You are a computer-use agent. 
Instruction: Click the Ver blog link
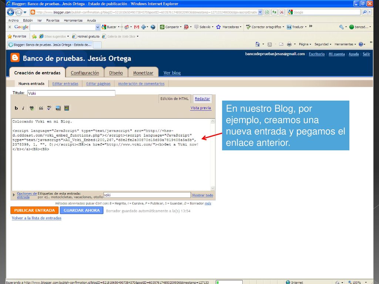(172, 73)
